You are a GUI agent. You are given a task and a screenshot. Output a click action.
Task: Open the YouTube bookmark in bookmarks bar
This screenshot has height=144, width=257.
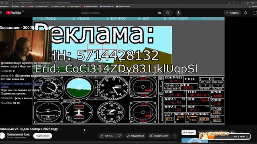coord(30,6)
